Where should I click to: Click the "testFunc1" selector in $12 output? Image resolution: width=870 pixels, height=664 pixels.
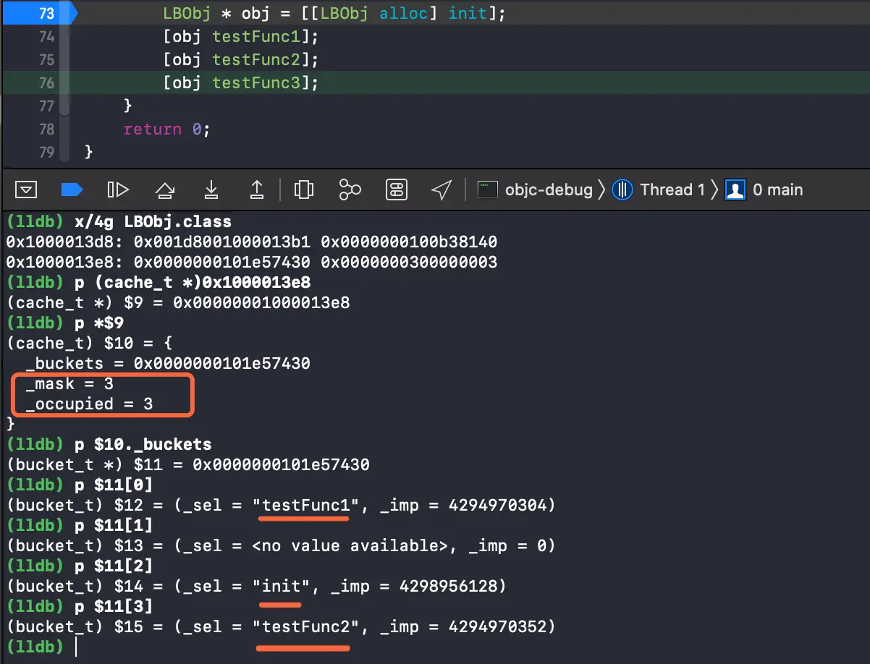click(306, 505)
